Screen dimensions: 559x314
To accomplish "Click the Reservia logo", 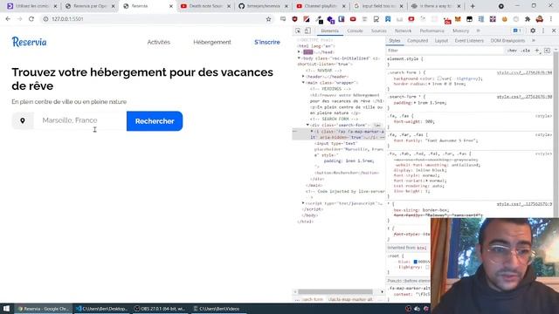I will [x=29, y=42].
